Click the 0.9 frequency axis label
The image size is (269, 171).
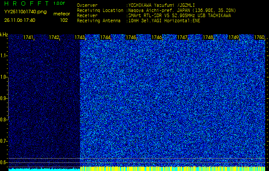click(3, 98)
